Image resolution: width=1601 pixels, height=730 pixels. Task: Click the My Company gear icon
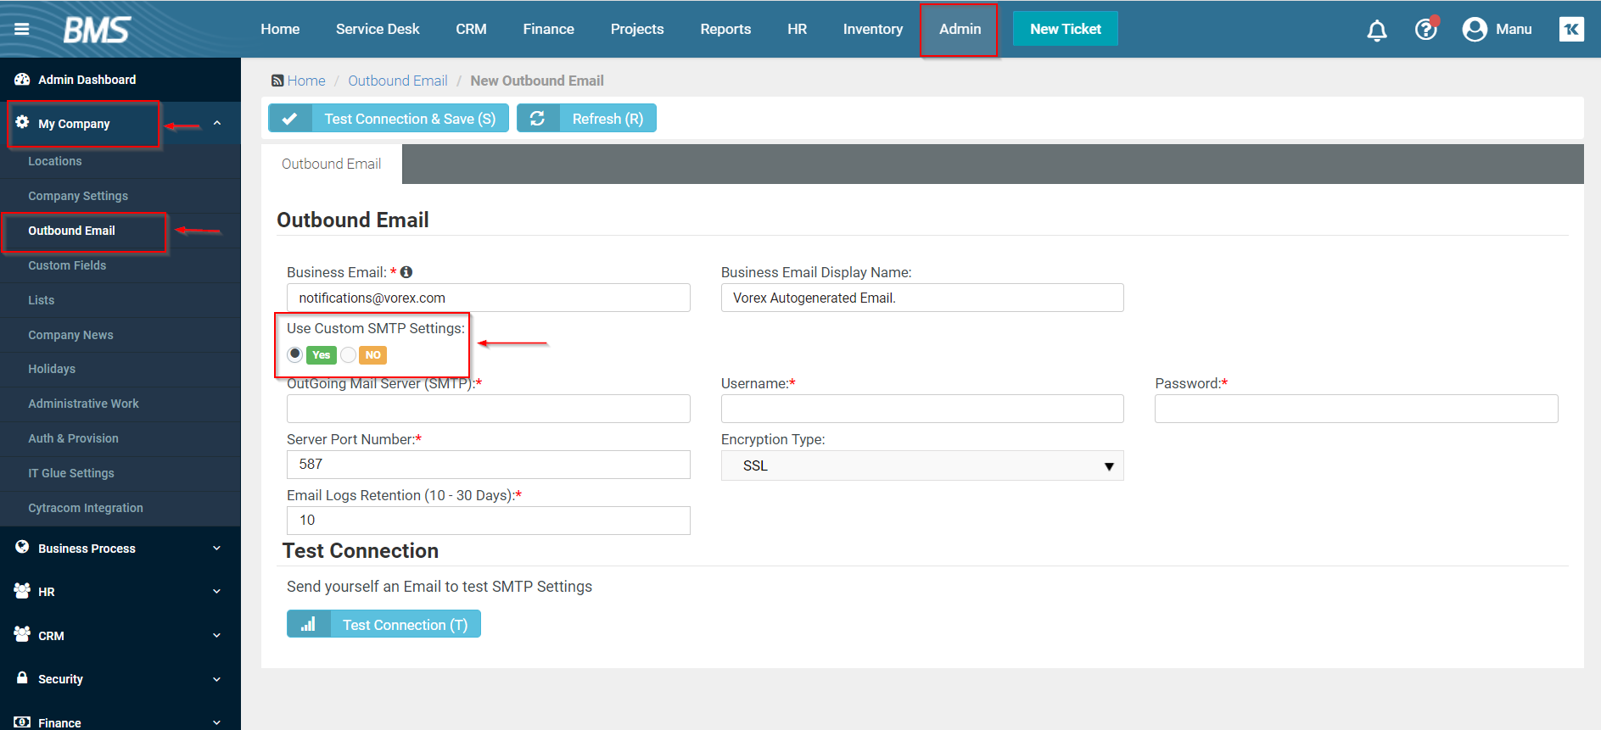[22, 122]
